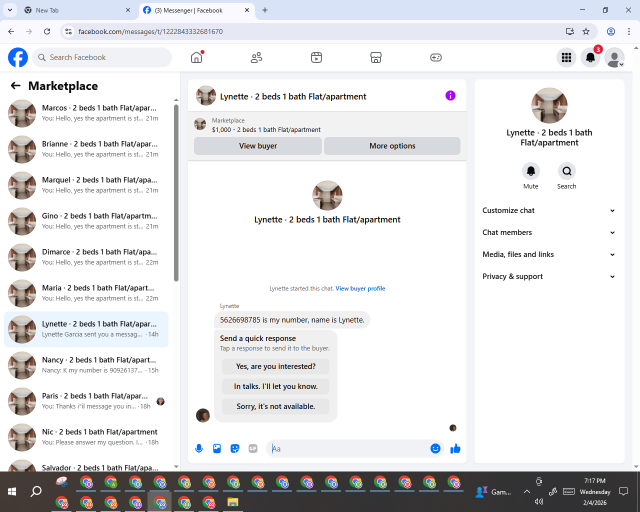The width and height of the screenshot is (640, 512).
Task: Open account profile avatar menu
Action: 614,57
